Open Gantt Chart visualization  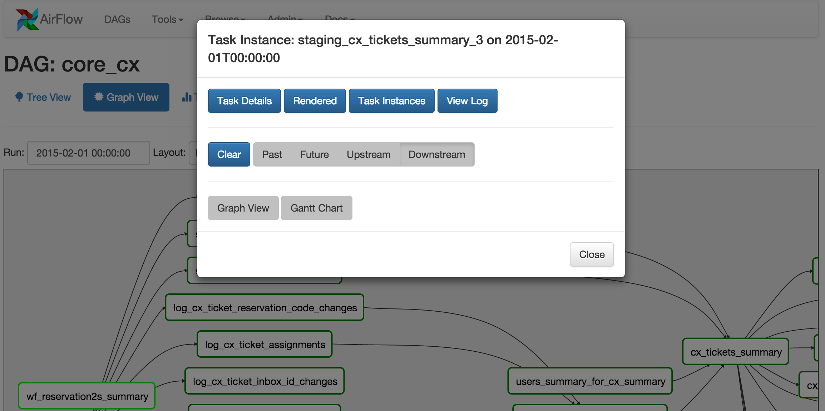pyautogui.click(x=316, y=208)
